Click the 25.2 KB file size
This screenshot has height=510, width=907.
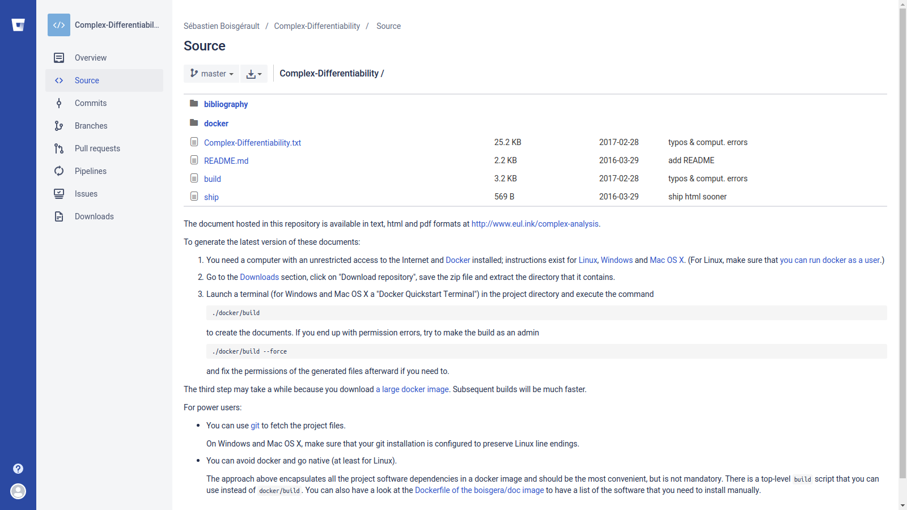[507, 142]
